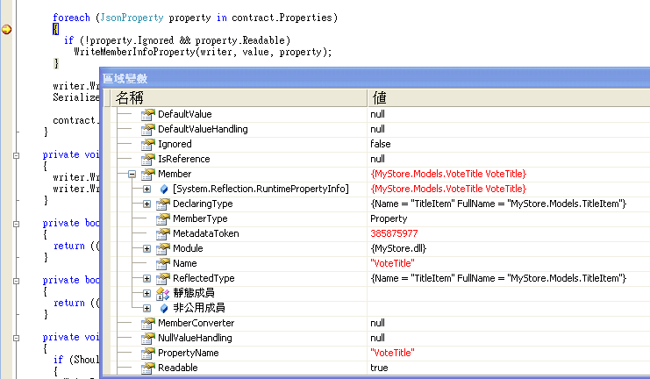
Task: Click the PropertyName property icon
Action: pyautogui.click(x=148, y=354)
